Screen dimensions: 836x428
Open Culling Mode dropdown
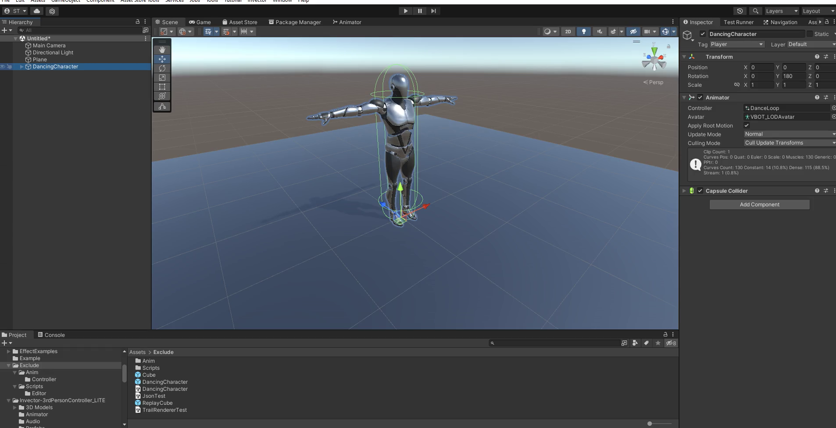tap(790, 143)
